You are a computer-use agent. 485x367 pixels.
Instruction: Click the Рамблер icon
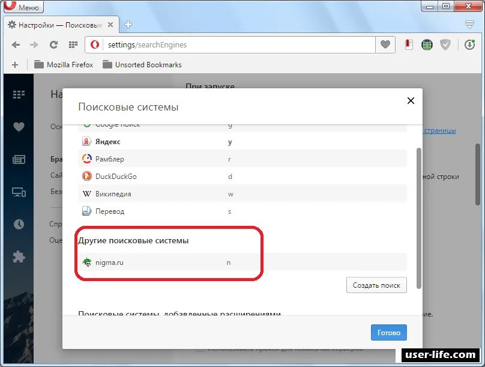86,159
